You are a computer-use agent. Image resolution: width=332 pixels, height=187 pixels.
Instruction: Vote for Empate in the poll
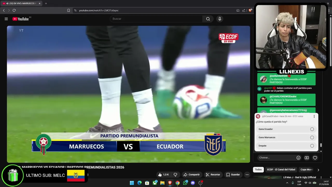[x=286, y=146]
